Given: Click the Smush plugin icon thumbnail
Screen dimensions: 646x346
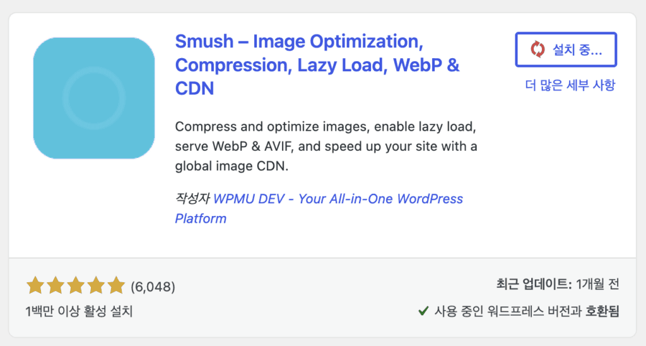Looking at the screenshot, I should [x=94, y=98].
